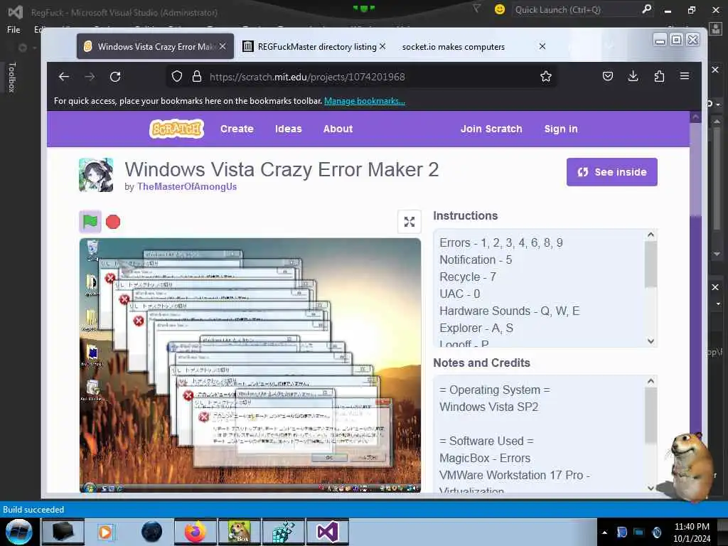Show hidden system tray icons
The image size is (728, 546).
click(x=604, y=532)
